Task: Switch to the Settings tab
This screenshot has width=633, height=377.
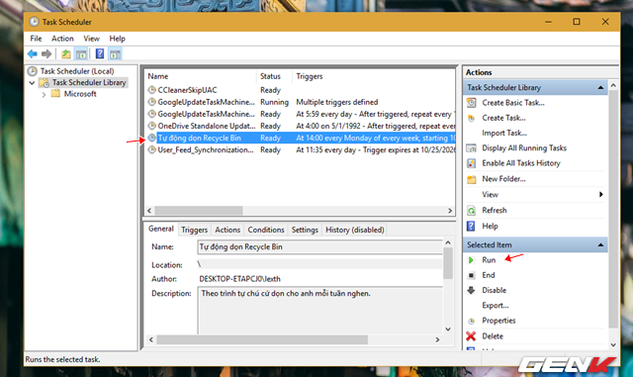Action: pyautogui.click(x=305, y=230)
